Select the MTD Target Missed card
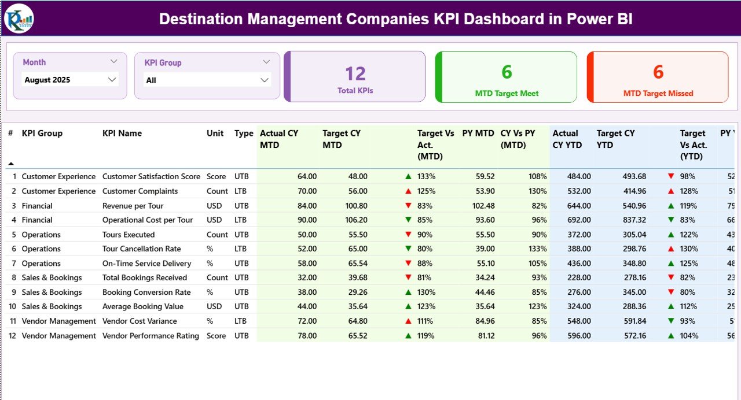741x400 pixels. (657, 77)
